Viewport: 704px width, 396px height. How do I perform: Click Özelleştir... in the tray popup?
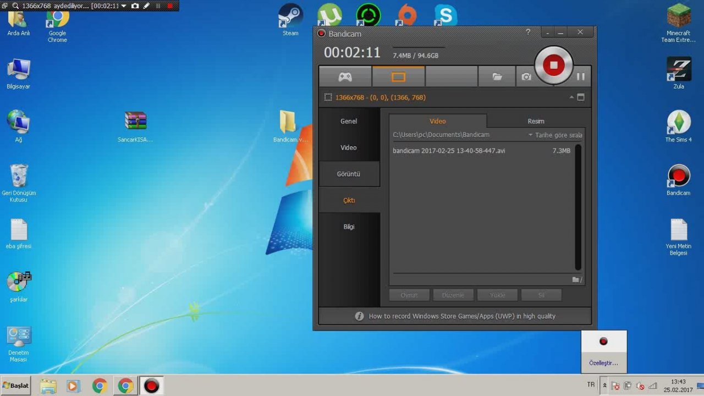[x=603, y=363]
